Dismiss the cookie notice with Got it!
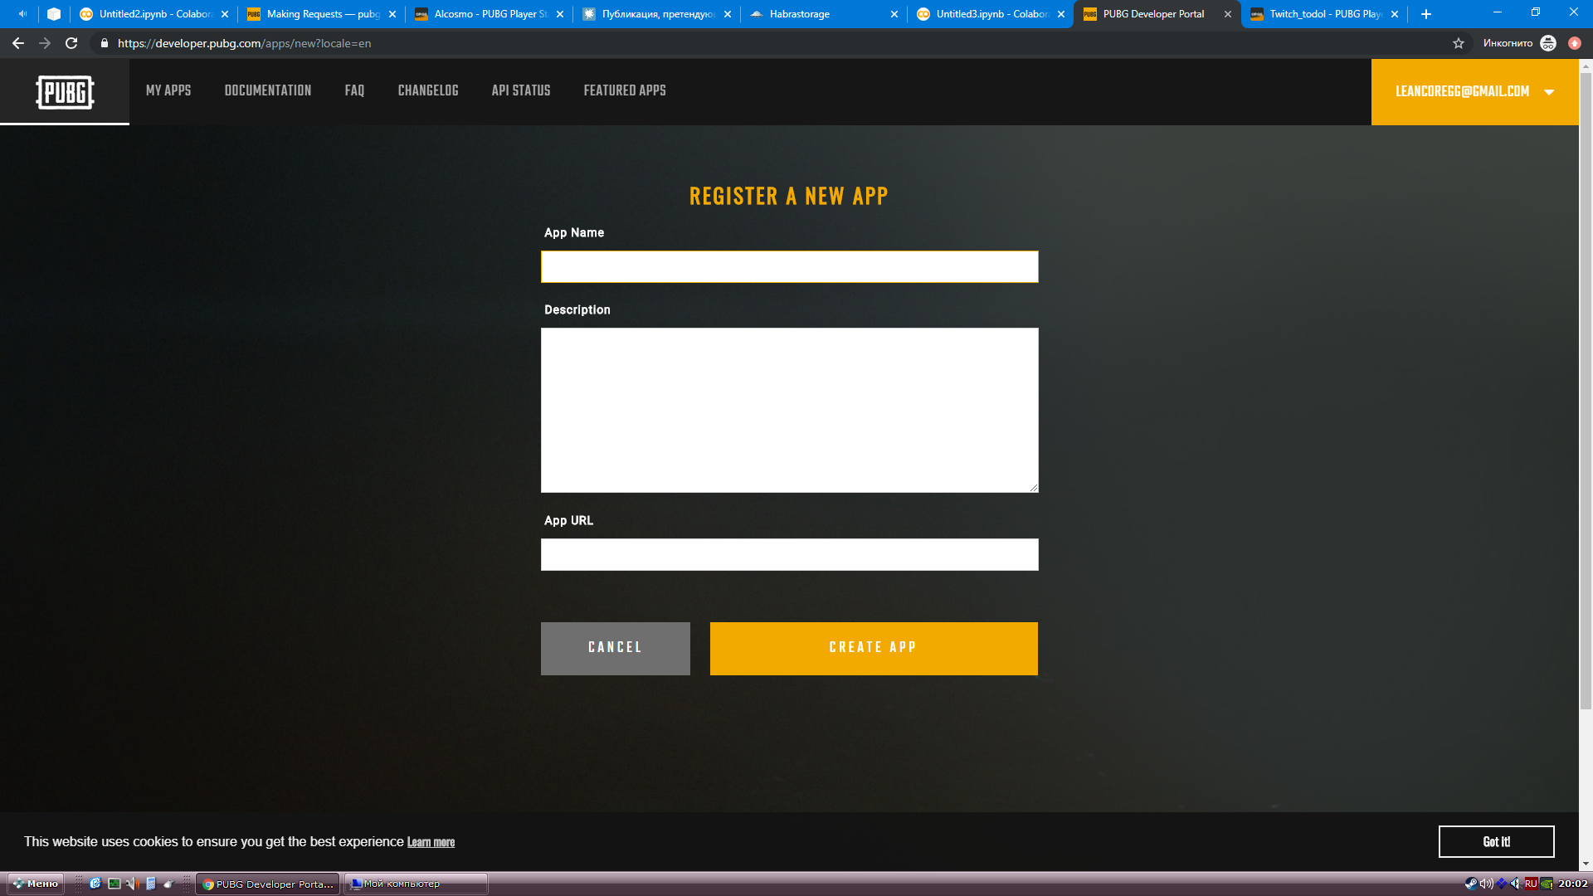 pos(1495,841)
